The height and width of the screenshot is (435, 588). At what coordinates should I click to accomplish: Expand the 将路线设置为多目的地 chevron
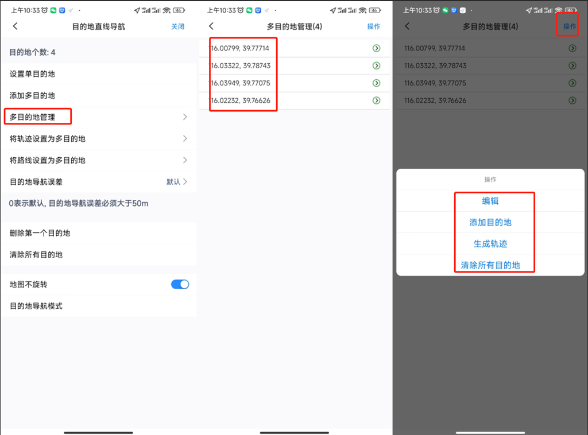[x=185, y=160]
